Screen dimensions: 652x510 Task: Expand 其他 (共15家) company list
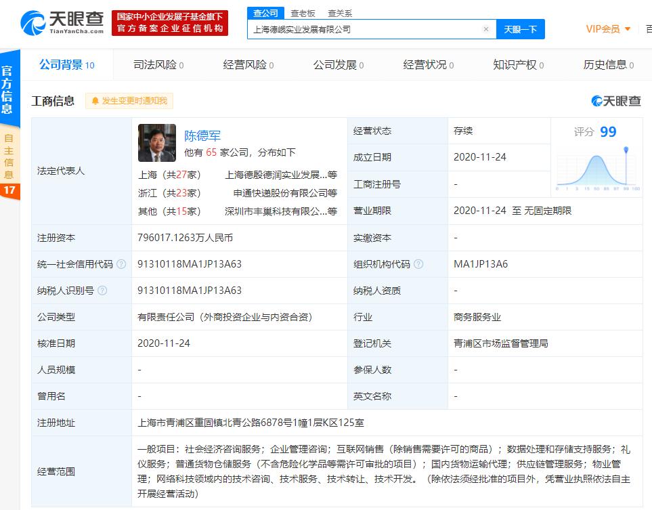(169, 211)
